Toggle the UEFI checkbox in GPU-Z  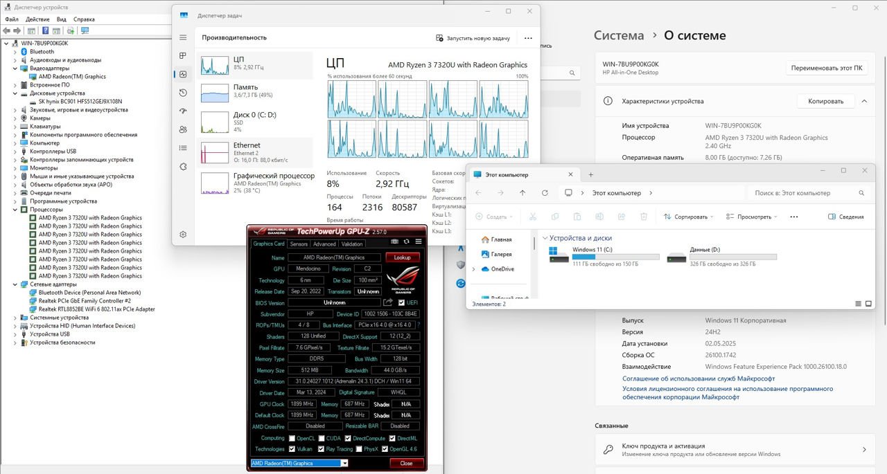tap(401, 302)
